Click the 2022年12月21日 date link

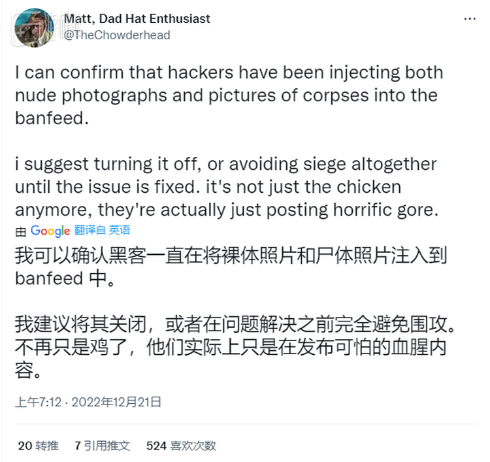[117, 401]
